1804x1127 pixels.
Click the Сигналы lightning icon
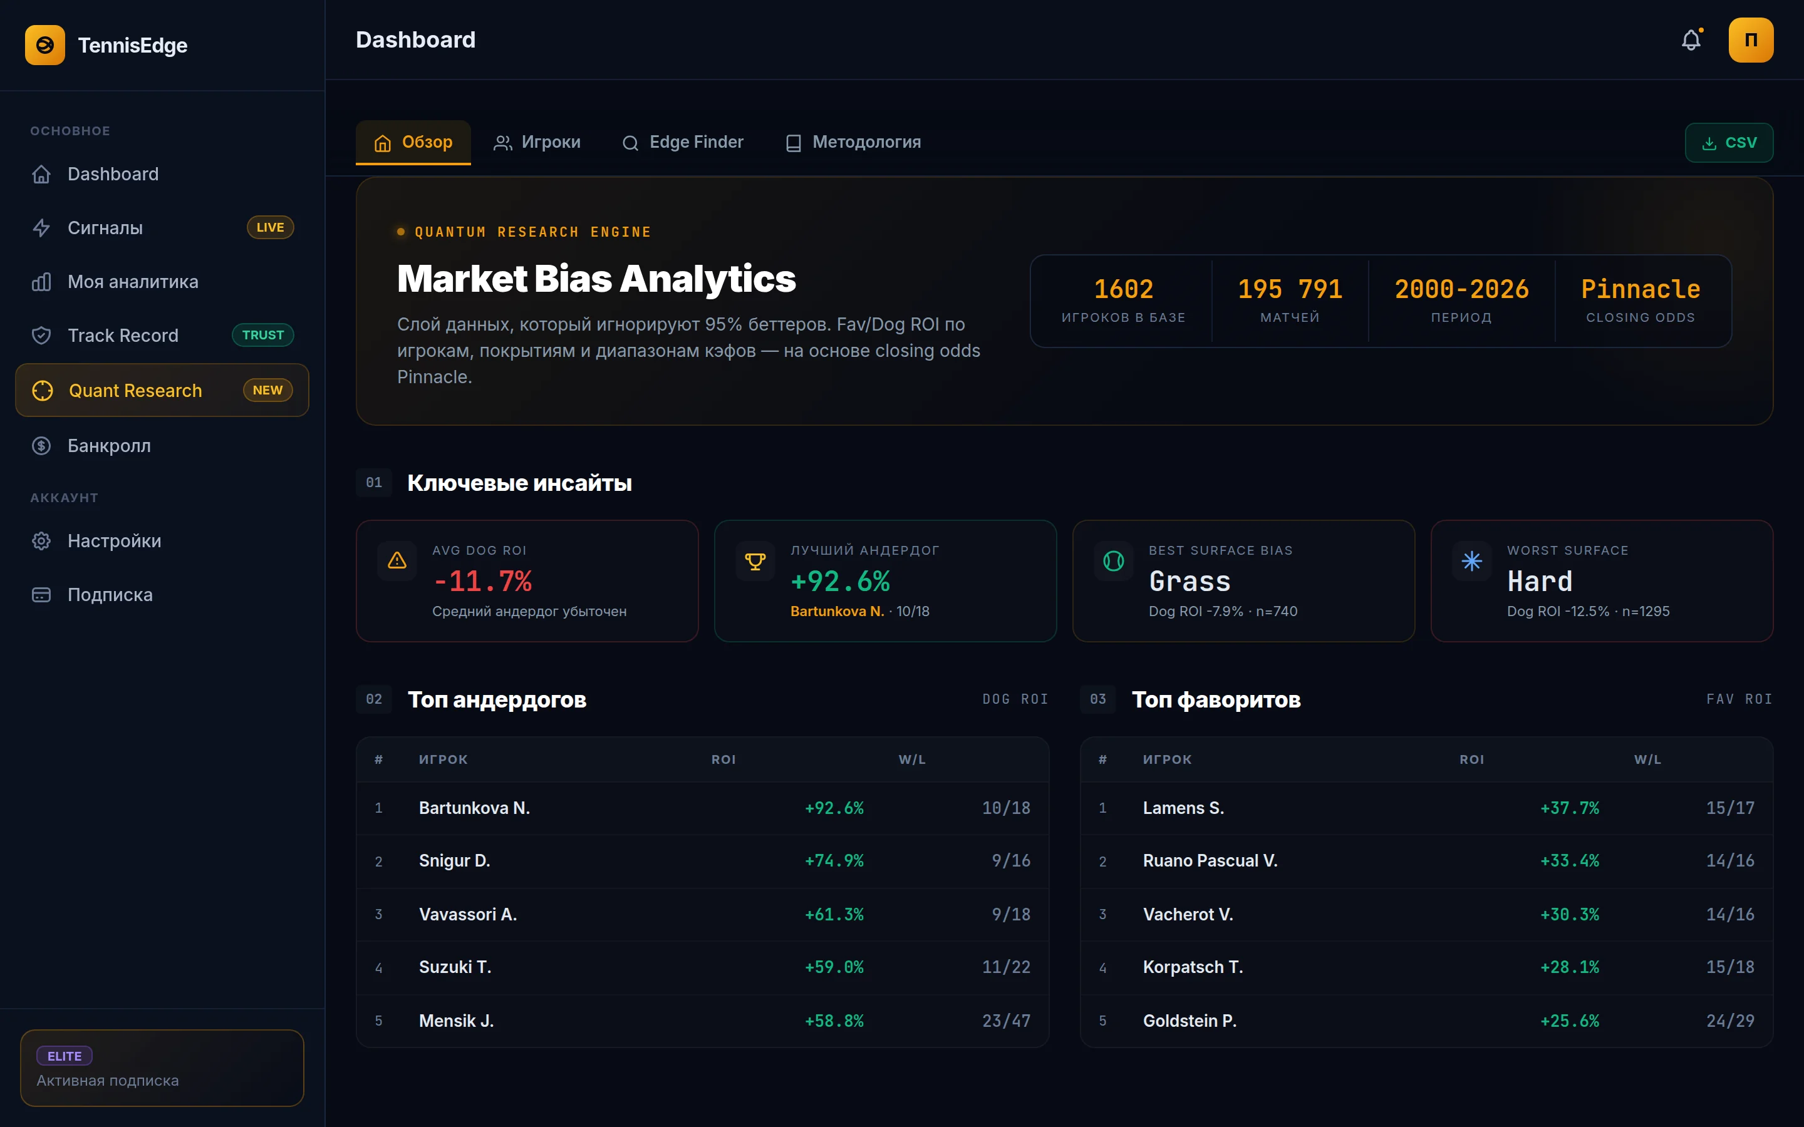tap(42, 227)
